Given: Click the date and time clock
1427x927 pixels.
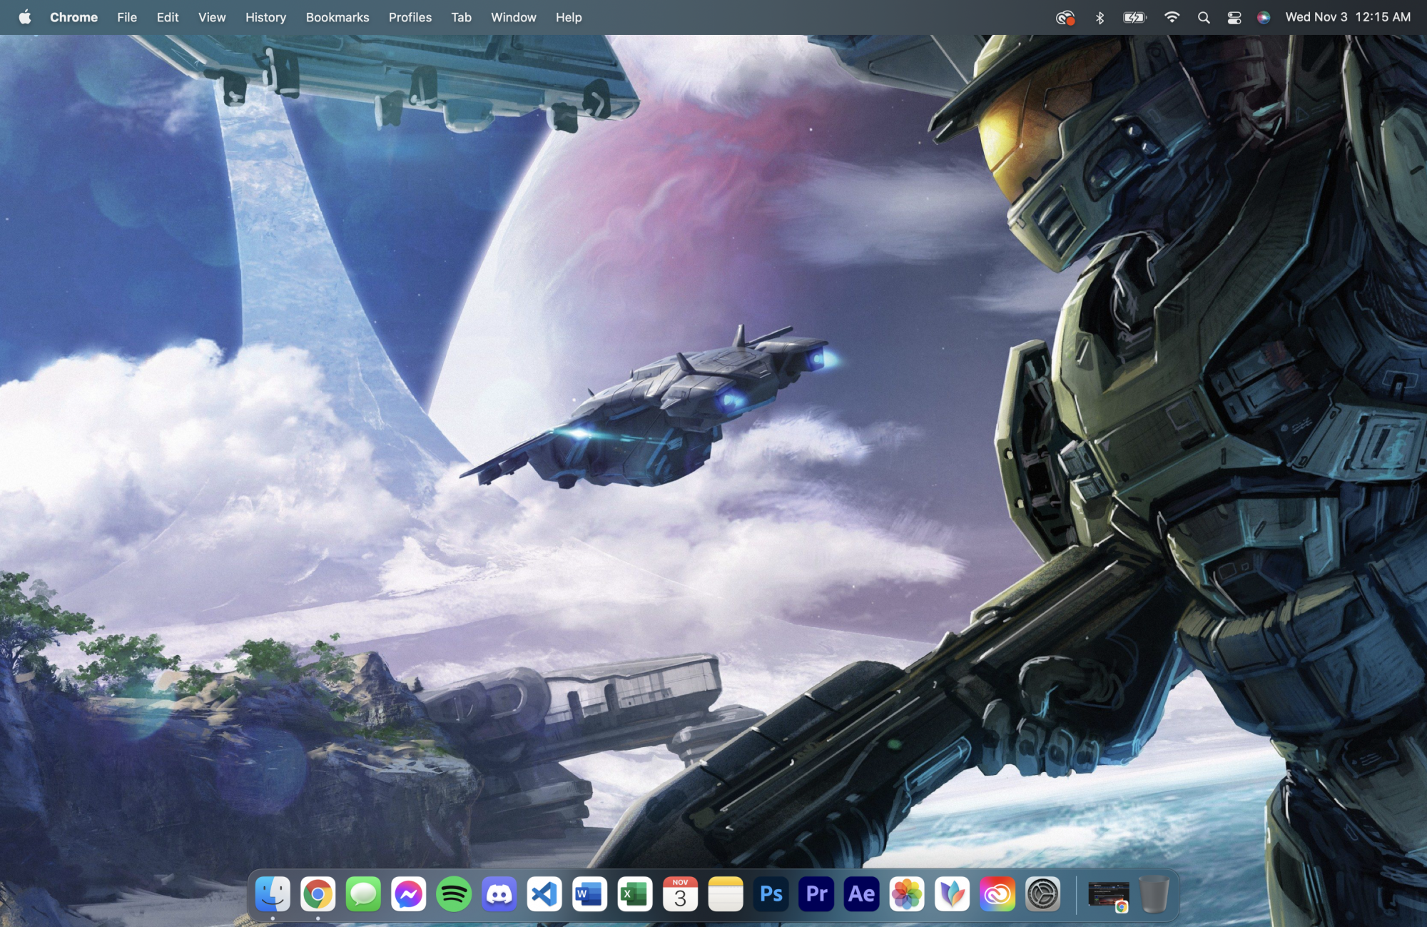Looking at the screenshot, I should click(x=1348, y=17).
